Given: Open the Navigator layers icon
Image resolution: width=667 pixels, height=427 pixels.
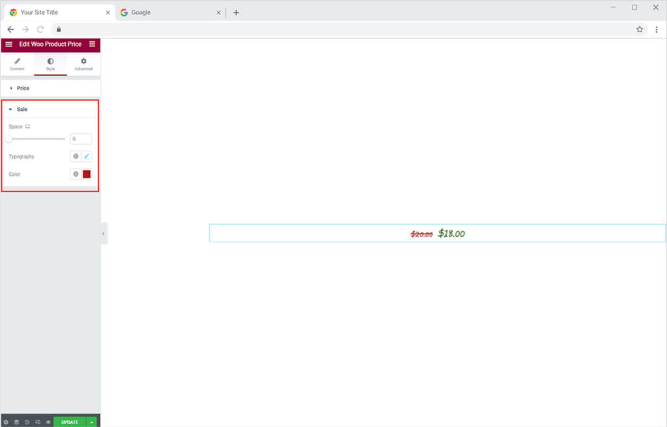Looking at the screenshot, I should (x=16, y=422).
